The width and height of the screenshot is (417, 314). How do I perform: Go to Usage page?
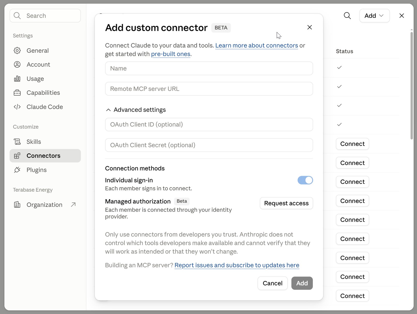coord(45,78)
